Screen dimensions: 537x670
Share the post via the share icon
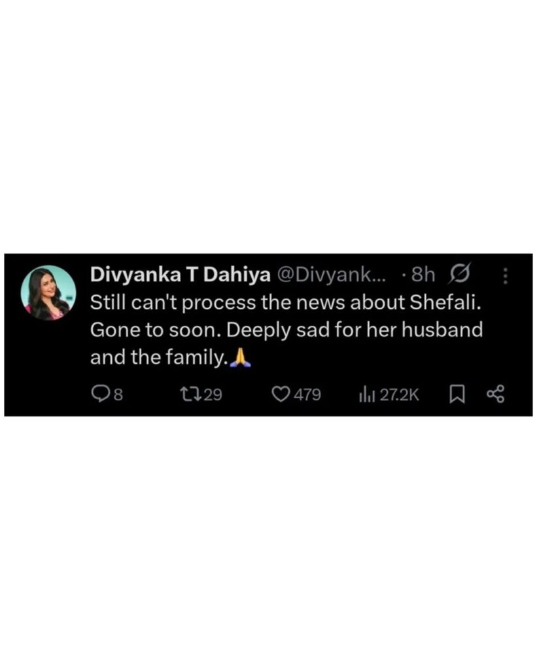[x=496, y=394]
